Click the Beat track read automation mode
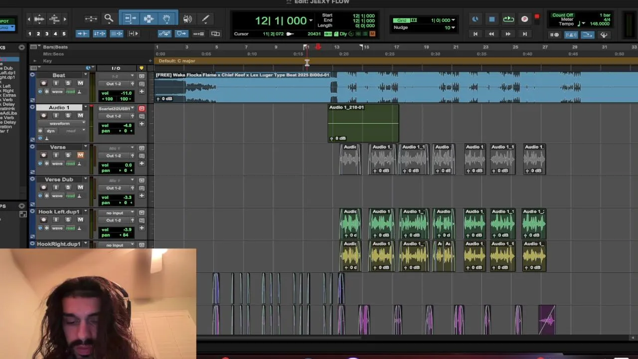Viewport: 638px width, 359px height. click(70, 92)
